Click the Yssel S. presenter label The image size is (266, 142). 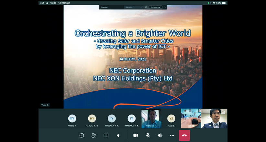pos(45,105)
